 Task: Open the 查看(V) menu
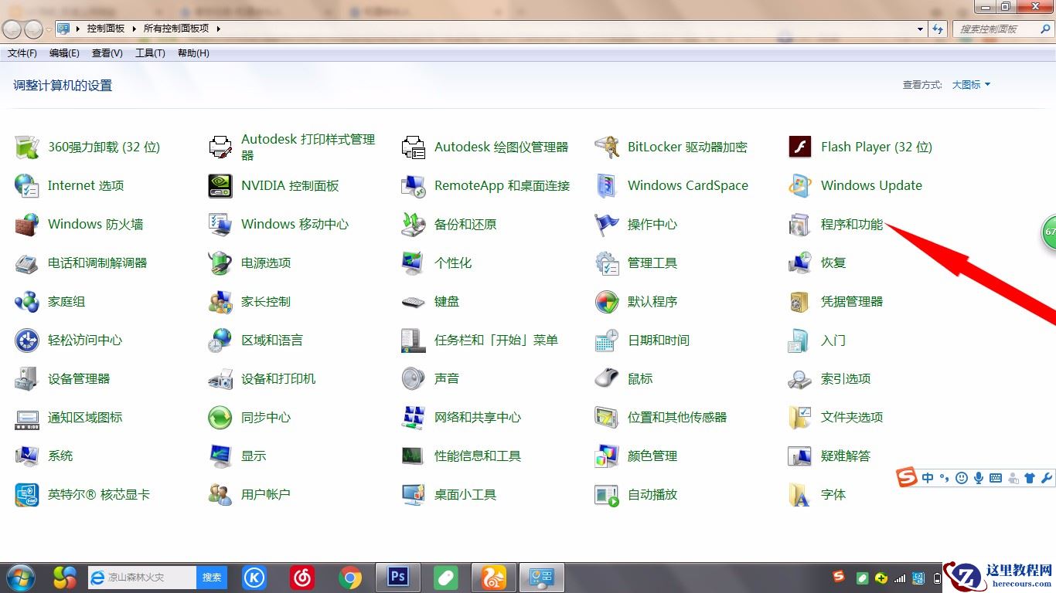(x=107, y=53)
